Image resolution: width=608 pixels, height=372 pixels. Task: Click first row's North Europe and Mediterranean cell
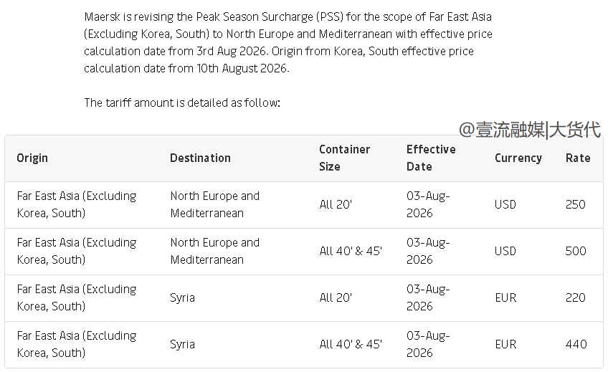click(x=215, y=204)
